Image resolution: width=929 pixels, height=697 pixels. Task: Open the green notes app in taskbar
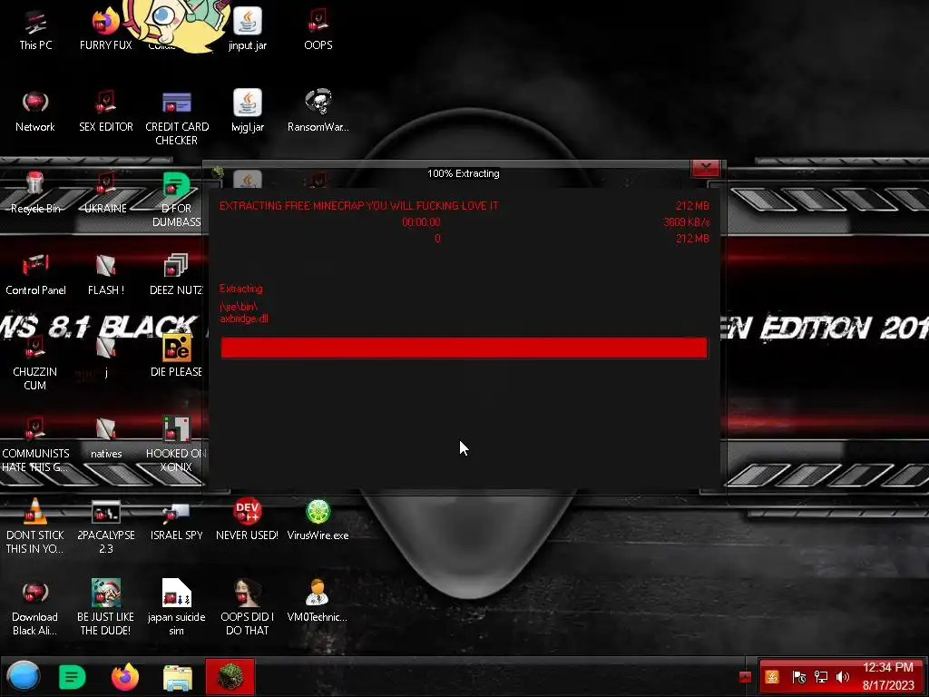[73, 676]
